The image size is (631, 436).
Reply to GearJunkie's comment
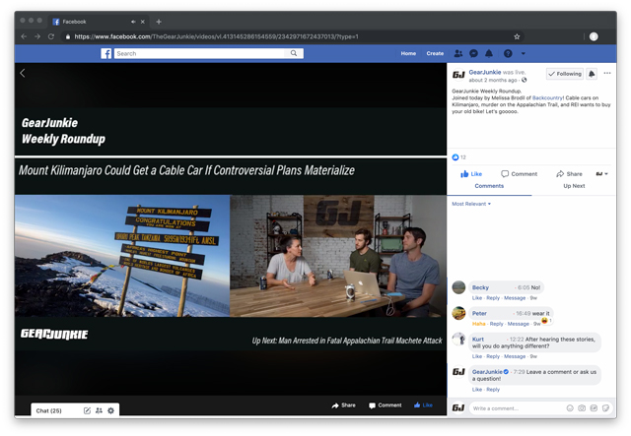click(493, 390)
